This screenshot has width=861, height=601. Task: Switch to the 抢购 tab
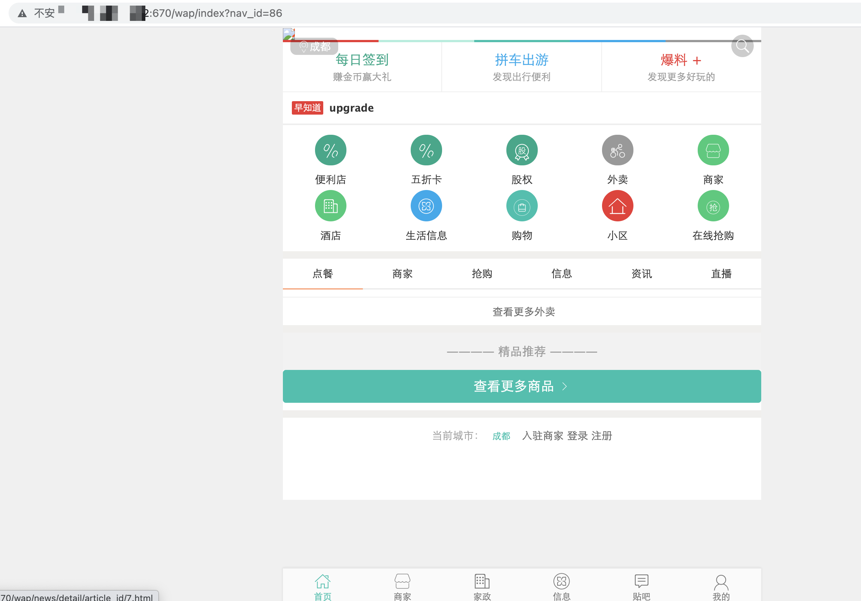tap(482, 274)
